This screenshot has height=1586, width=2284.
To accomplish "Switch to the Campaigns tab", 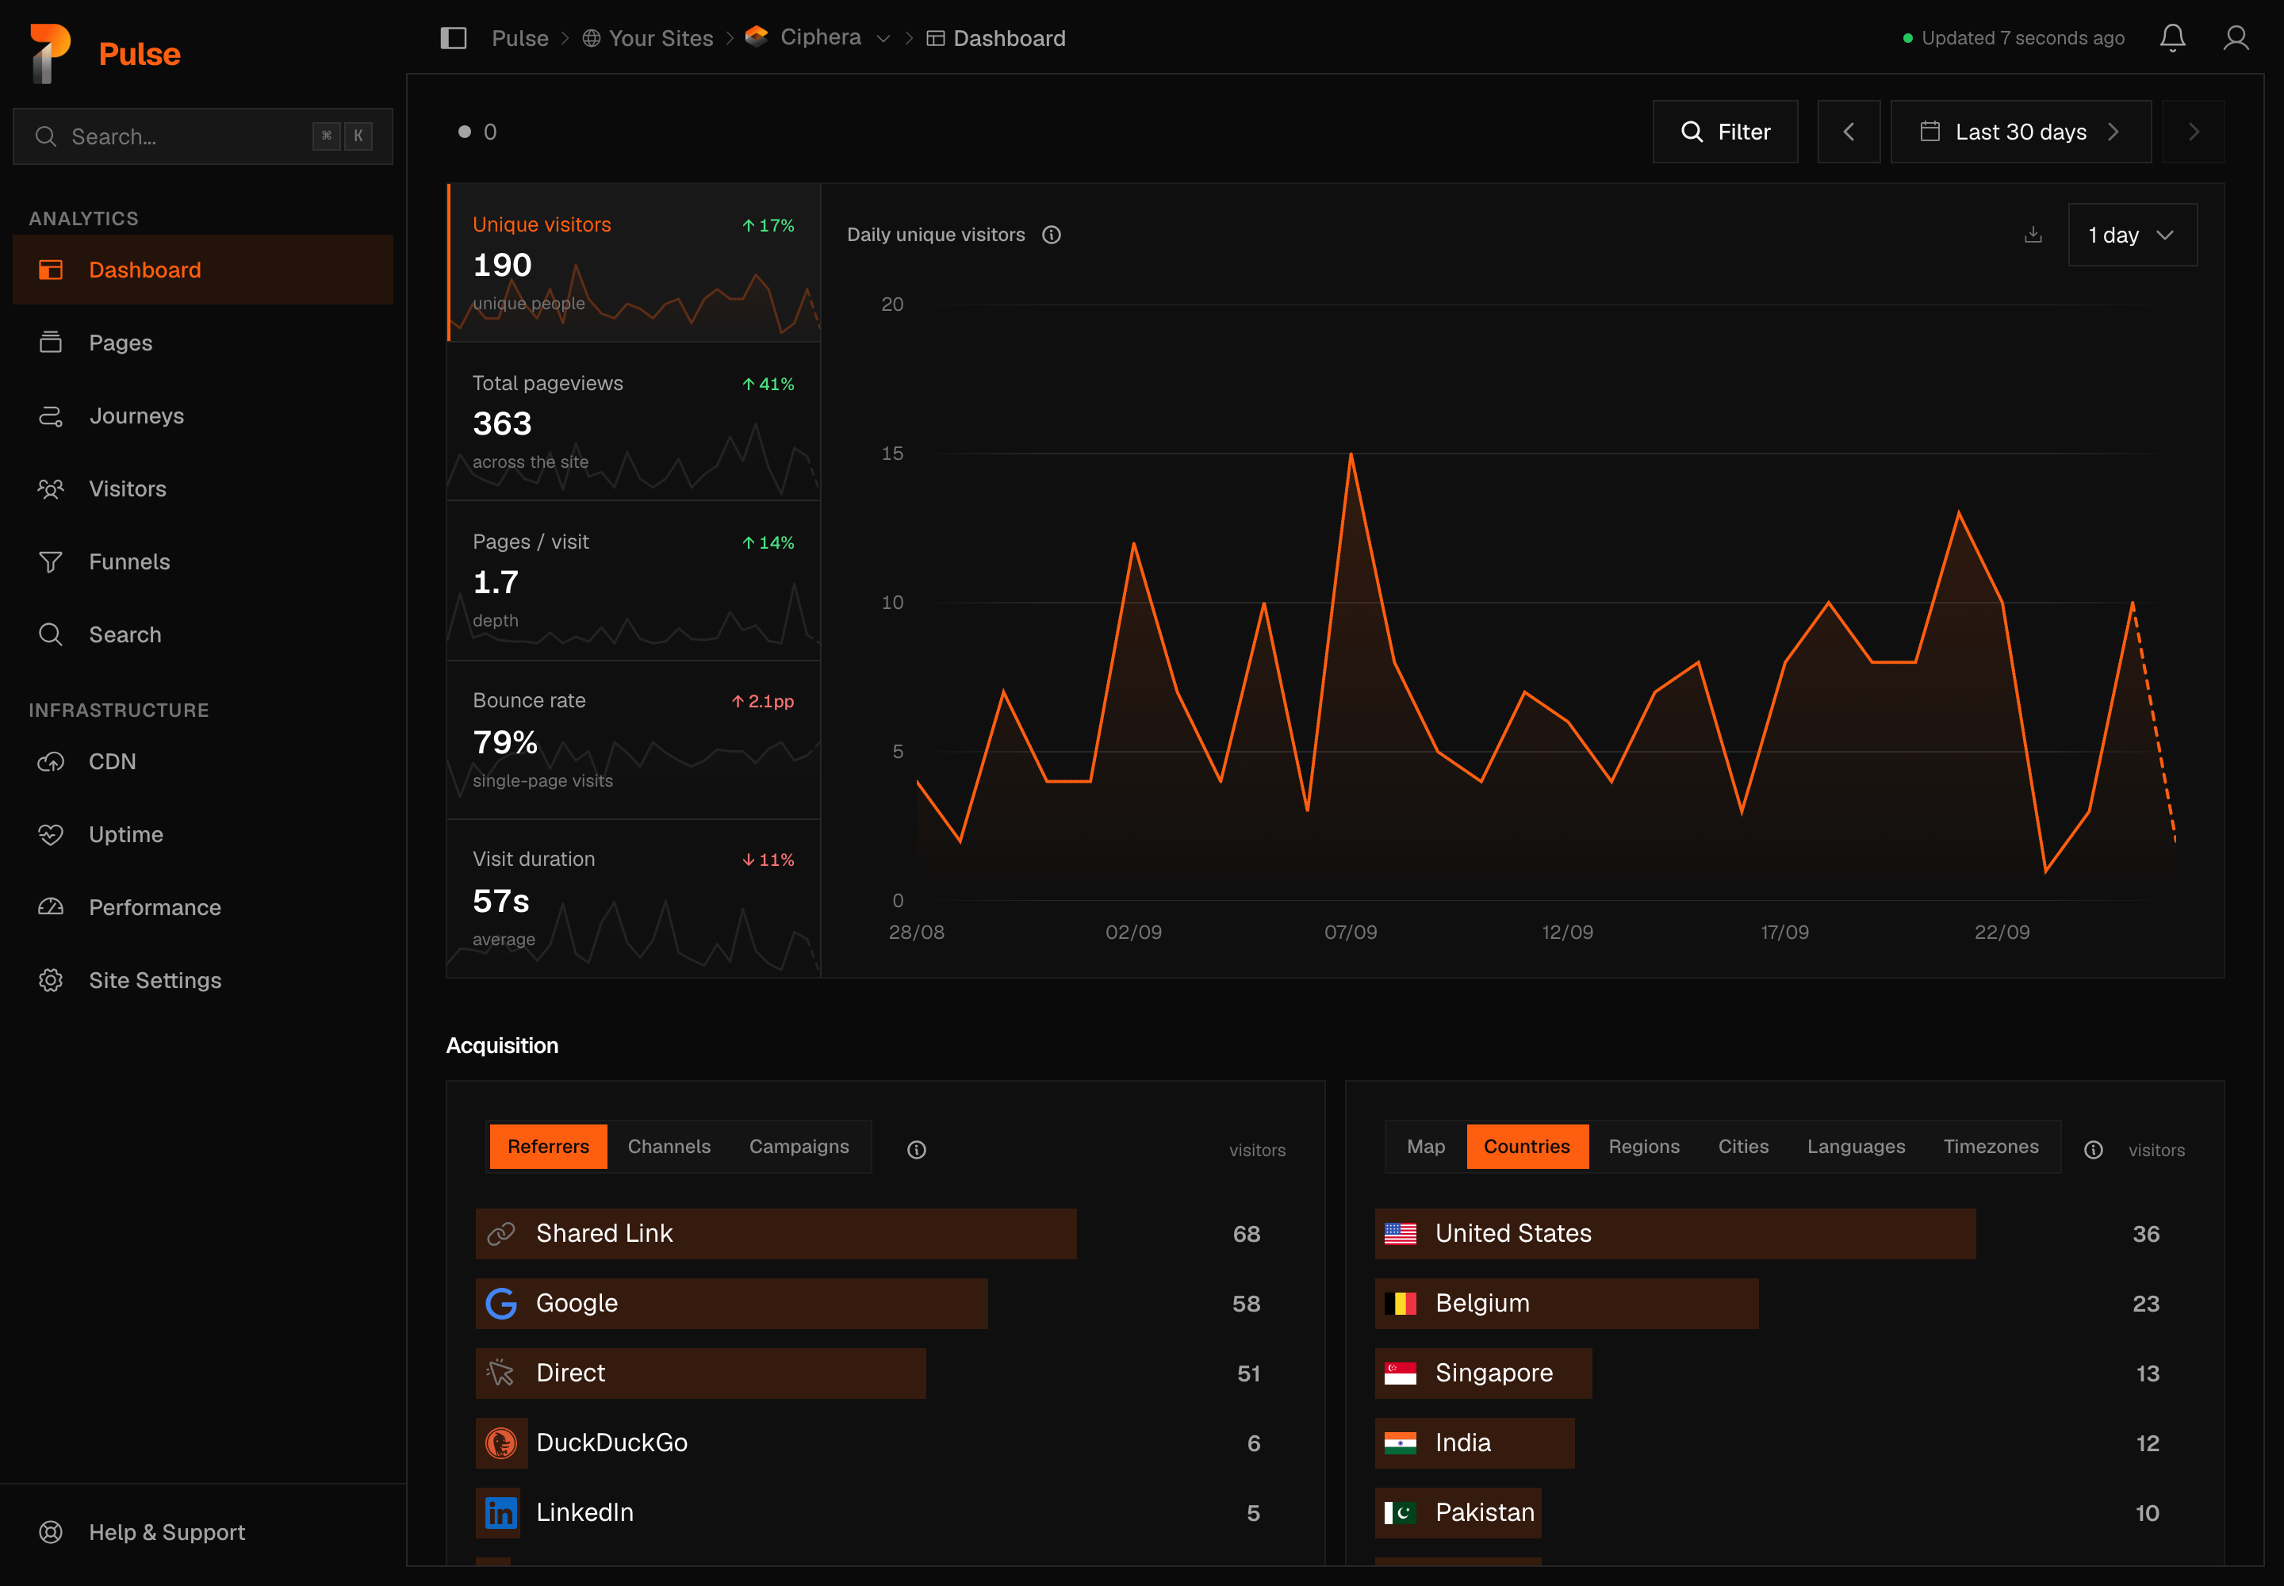I will point(799,1147).
